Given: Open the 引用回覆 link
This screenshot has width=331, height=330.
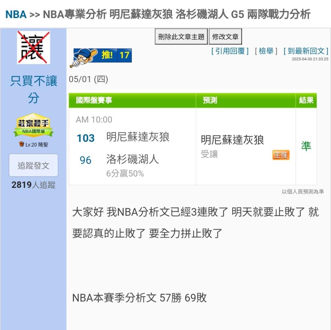Looking at the screenshot, I should [x=230, y=51].
